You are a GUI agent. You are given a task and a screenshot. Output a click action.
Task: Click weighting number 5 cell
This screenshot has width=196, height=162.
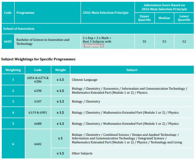13,123
